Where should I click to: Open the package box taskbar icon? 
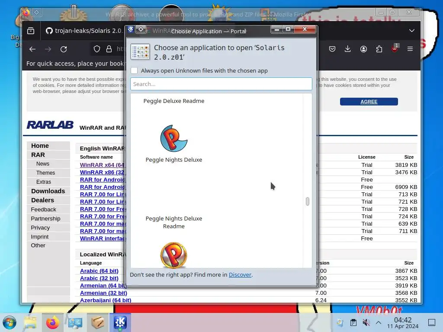[x=97, y=322]
